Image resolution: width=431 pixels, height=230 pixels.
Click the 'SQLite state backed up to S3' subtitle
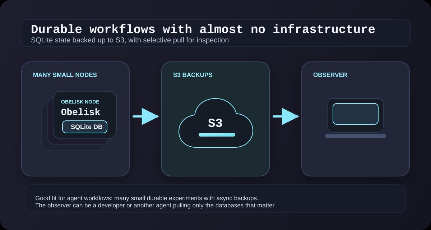130,40
